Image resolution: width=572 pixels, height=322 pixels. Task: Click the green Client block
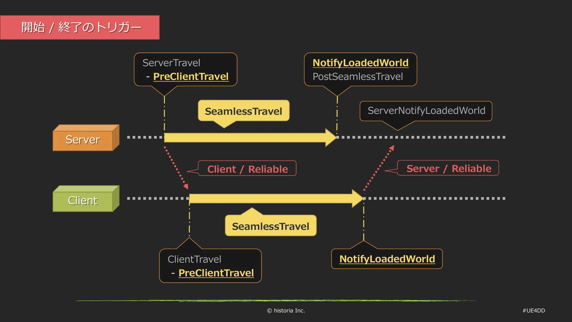point(86,199)
